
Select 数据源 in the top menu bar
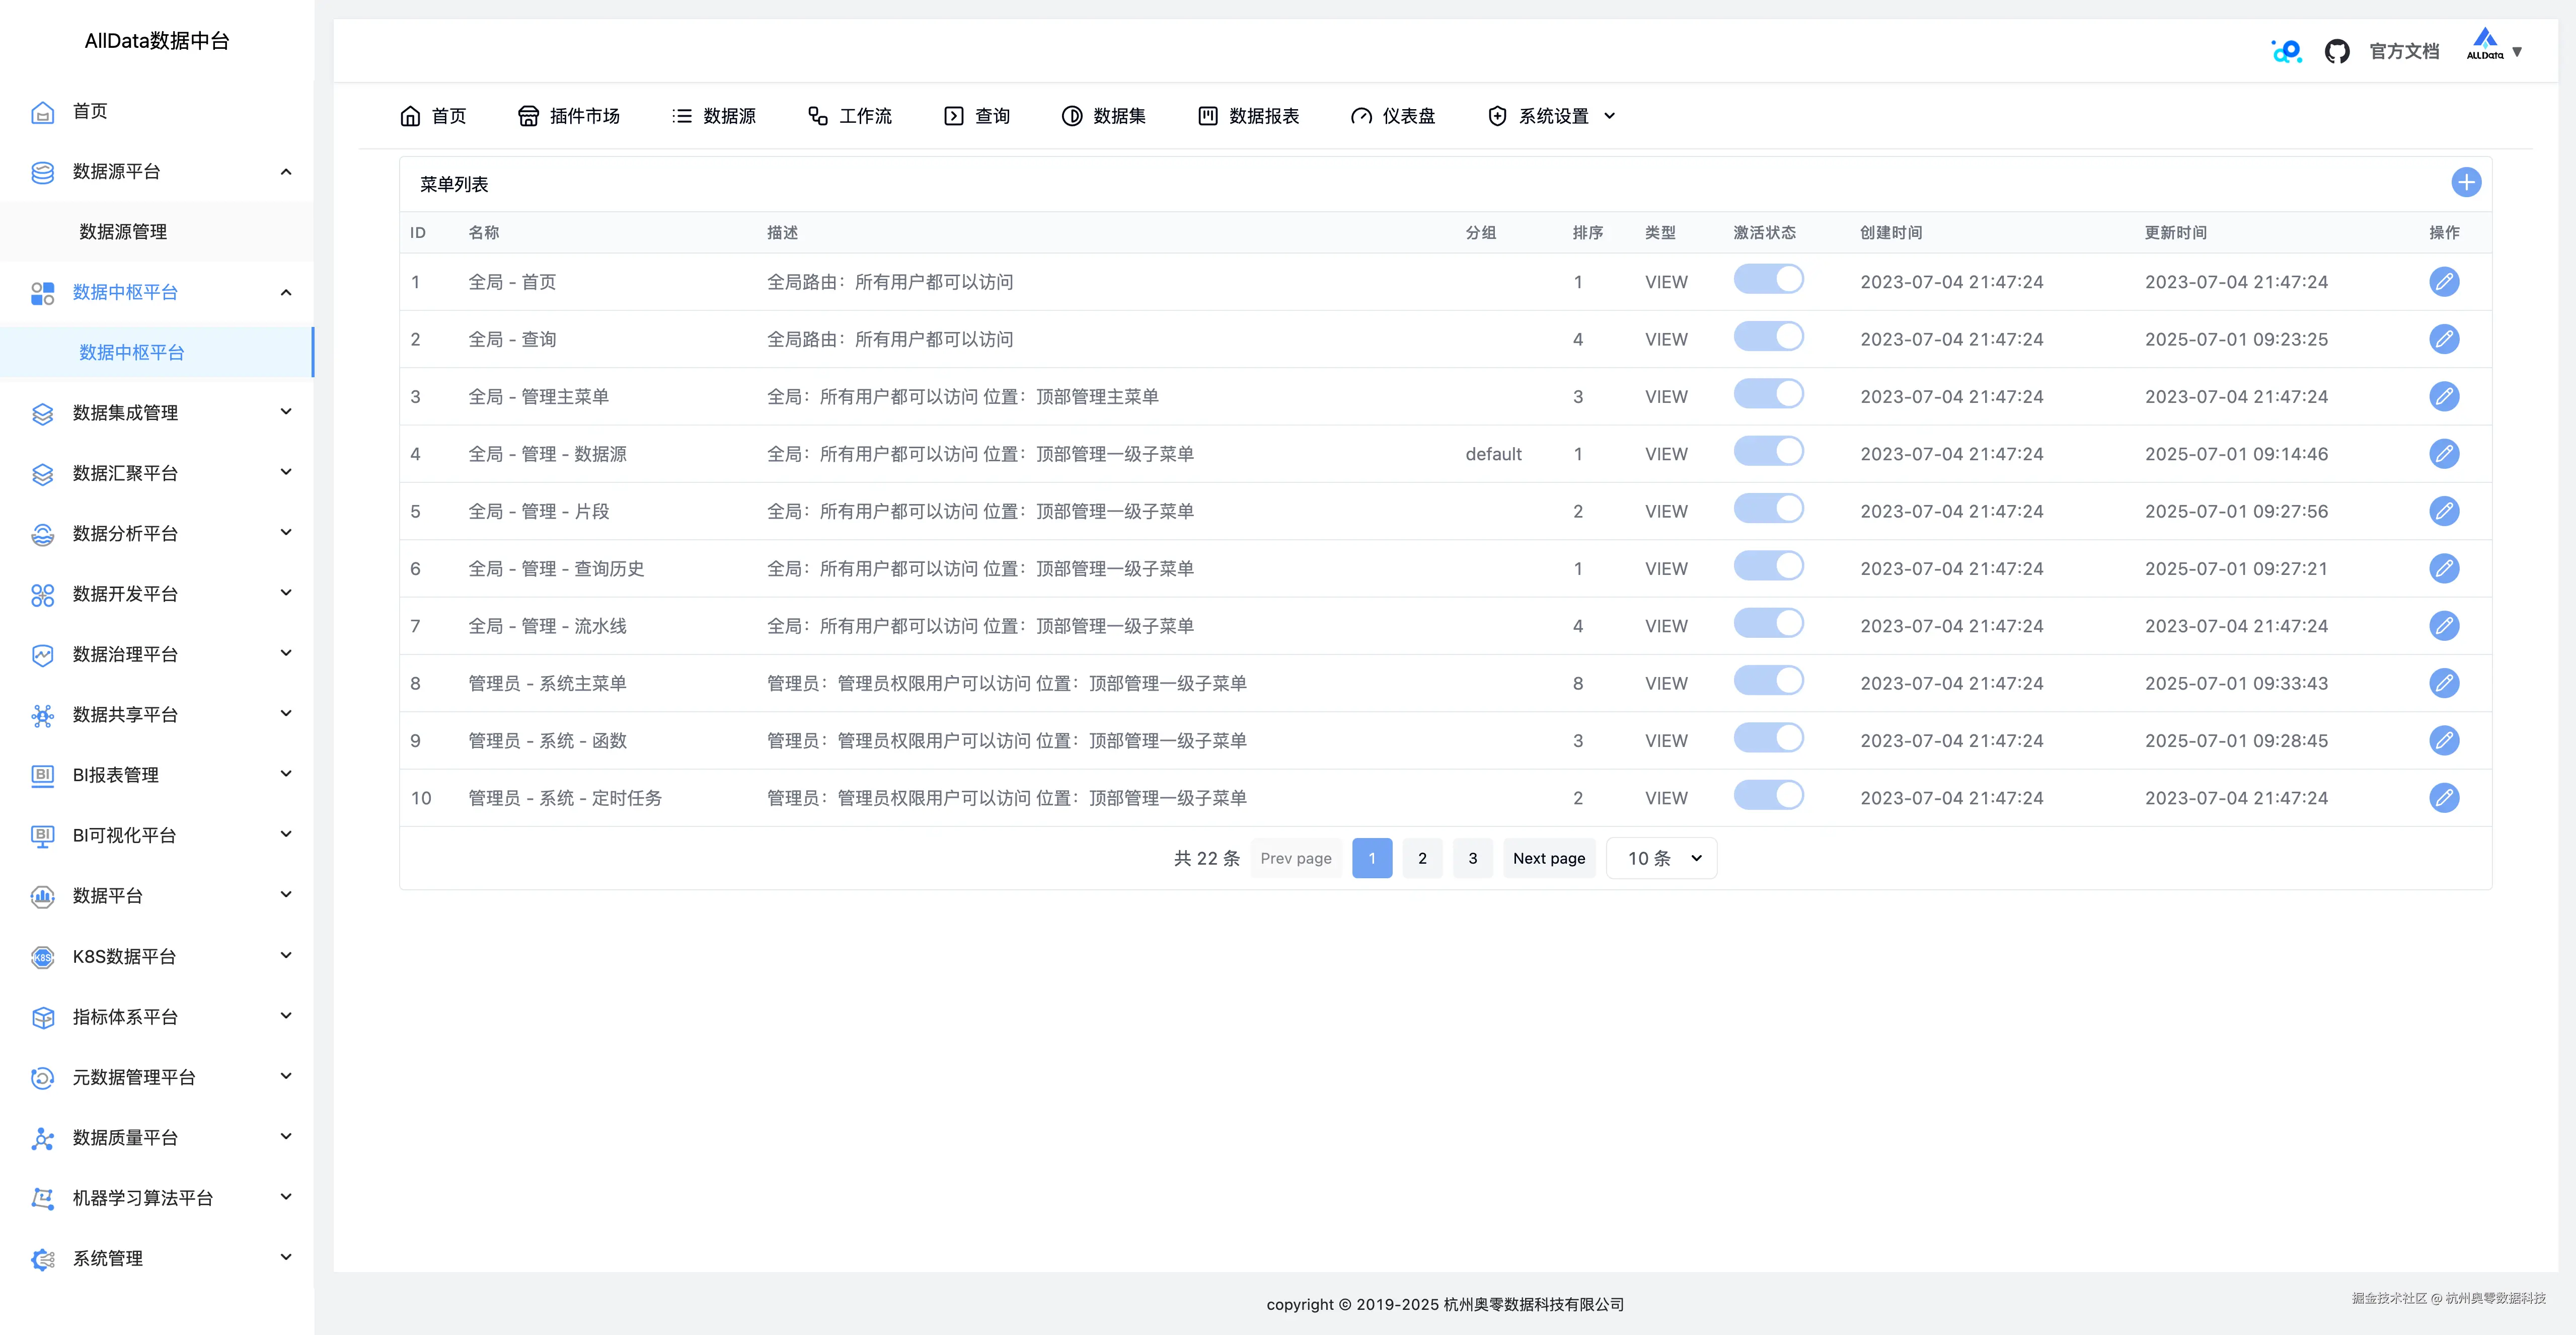[x=713, y=115]
